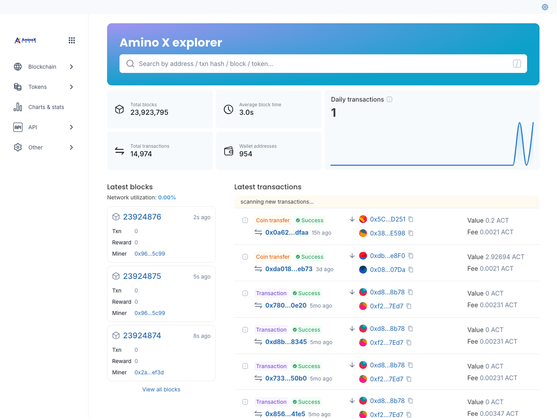Copy address 0x5C...D251
Viewport: 557px width, 418px height.
pos(411,219)
